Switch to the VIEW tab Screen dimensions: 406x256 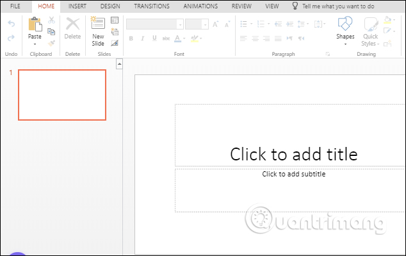[272, 6]
